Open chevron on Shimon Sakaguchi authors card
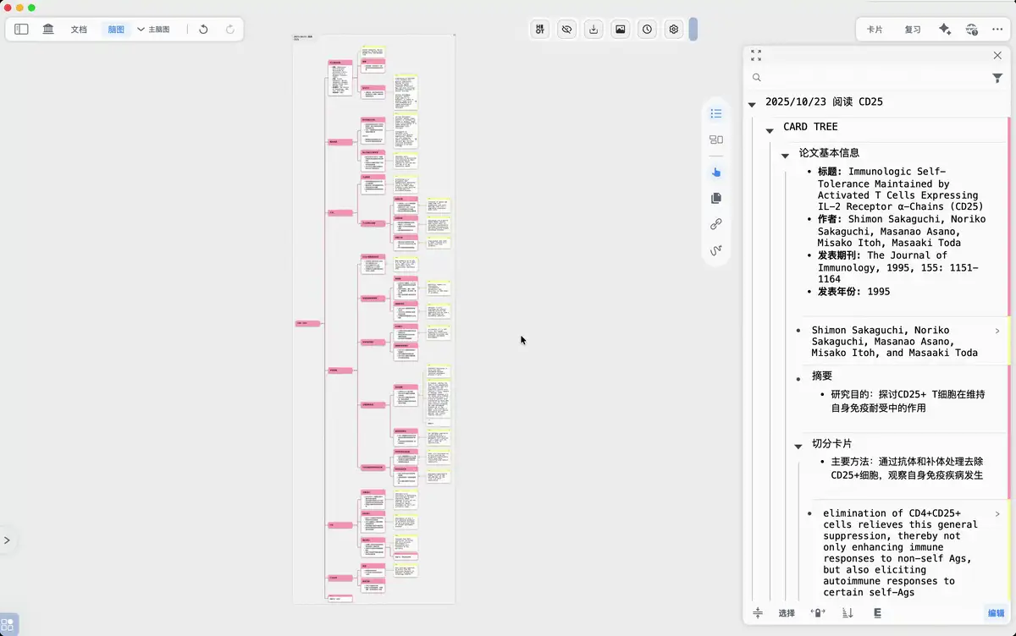The width and height of the screenshot is (1016, 636). 997,331
